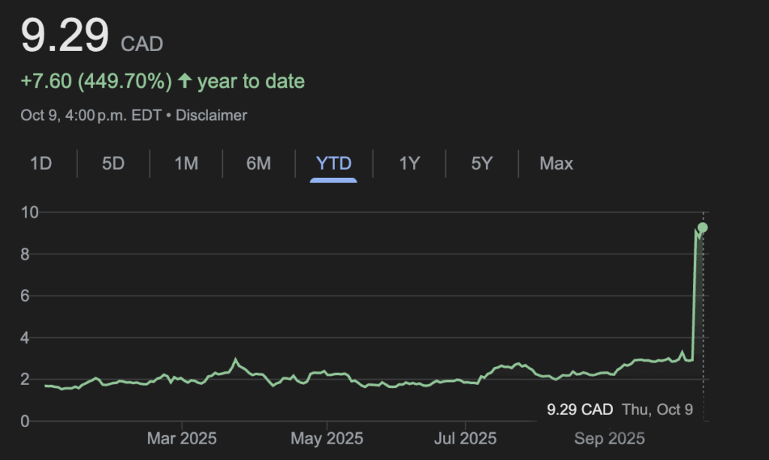The height and width of the screenshot is (460, 769).
Task: Click the Oct 9, 4:00 p.m. EDT timestamp
Action: 92,116
